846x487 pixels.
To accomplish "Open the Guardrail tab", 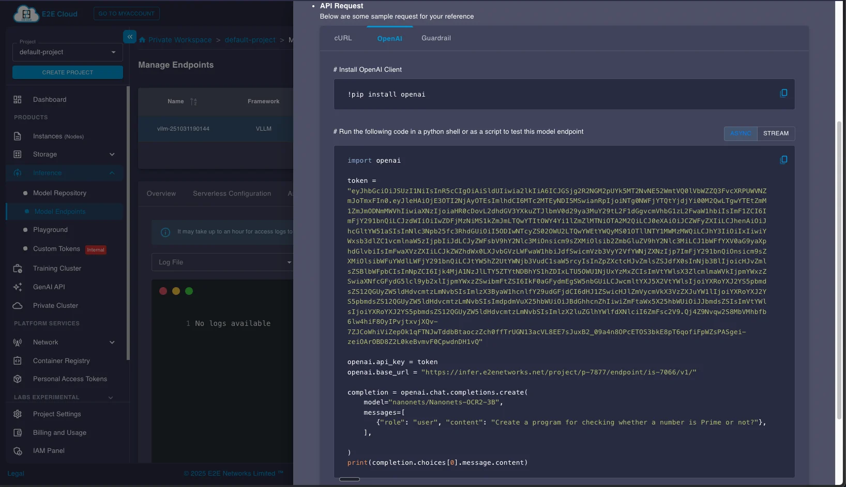I will tap(436, 38).
